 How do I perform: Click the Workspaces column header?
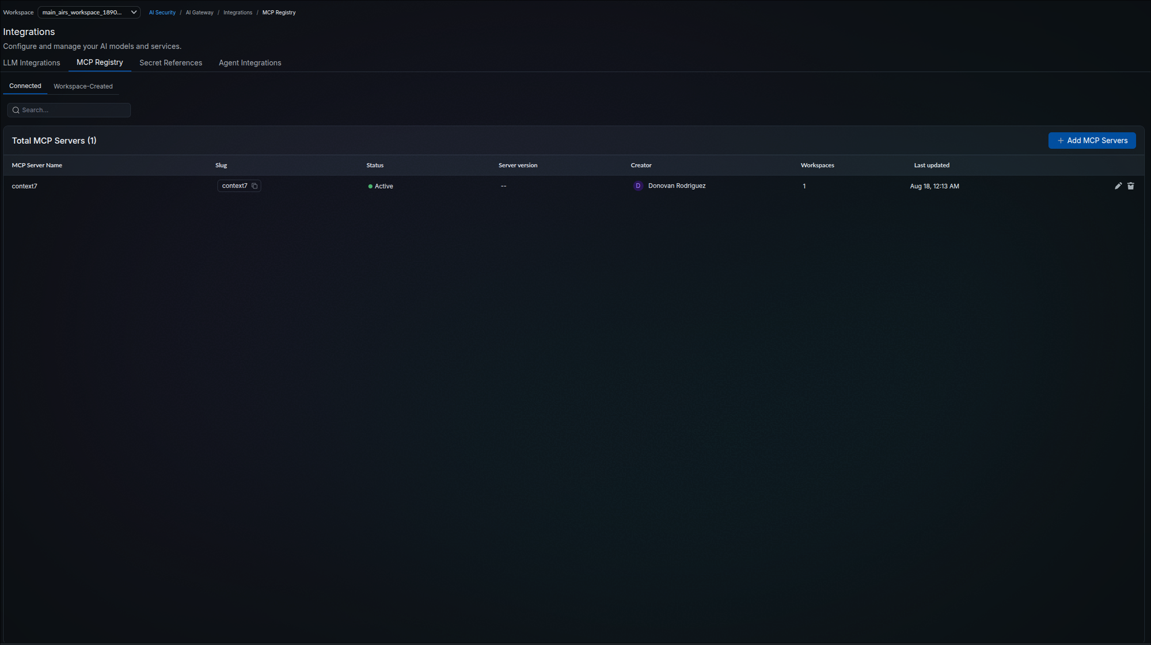(817, 165)
